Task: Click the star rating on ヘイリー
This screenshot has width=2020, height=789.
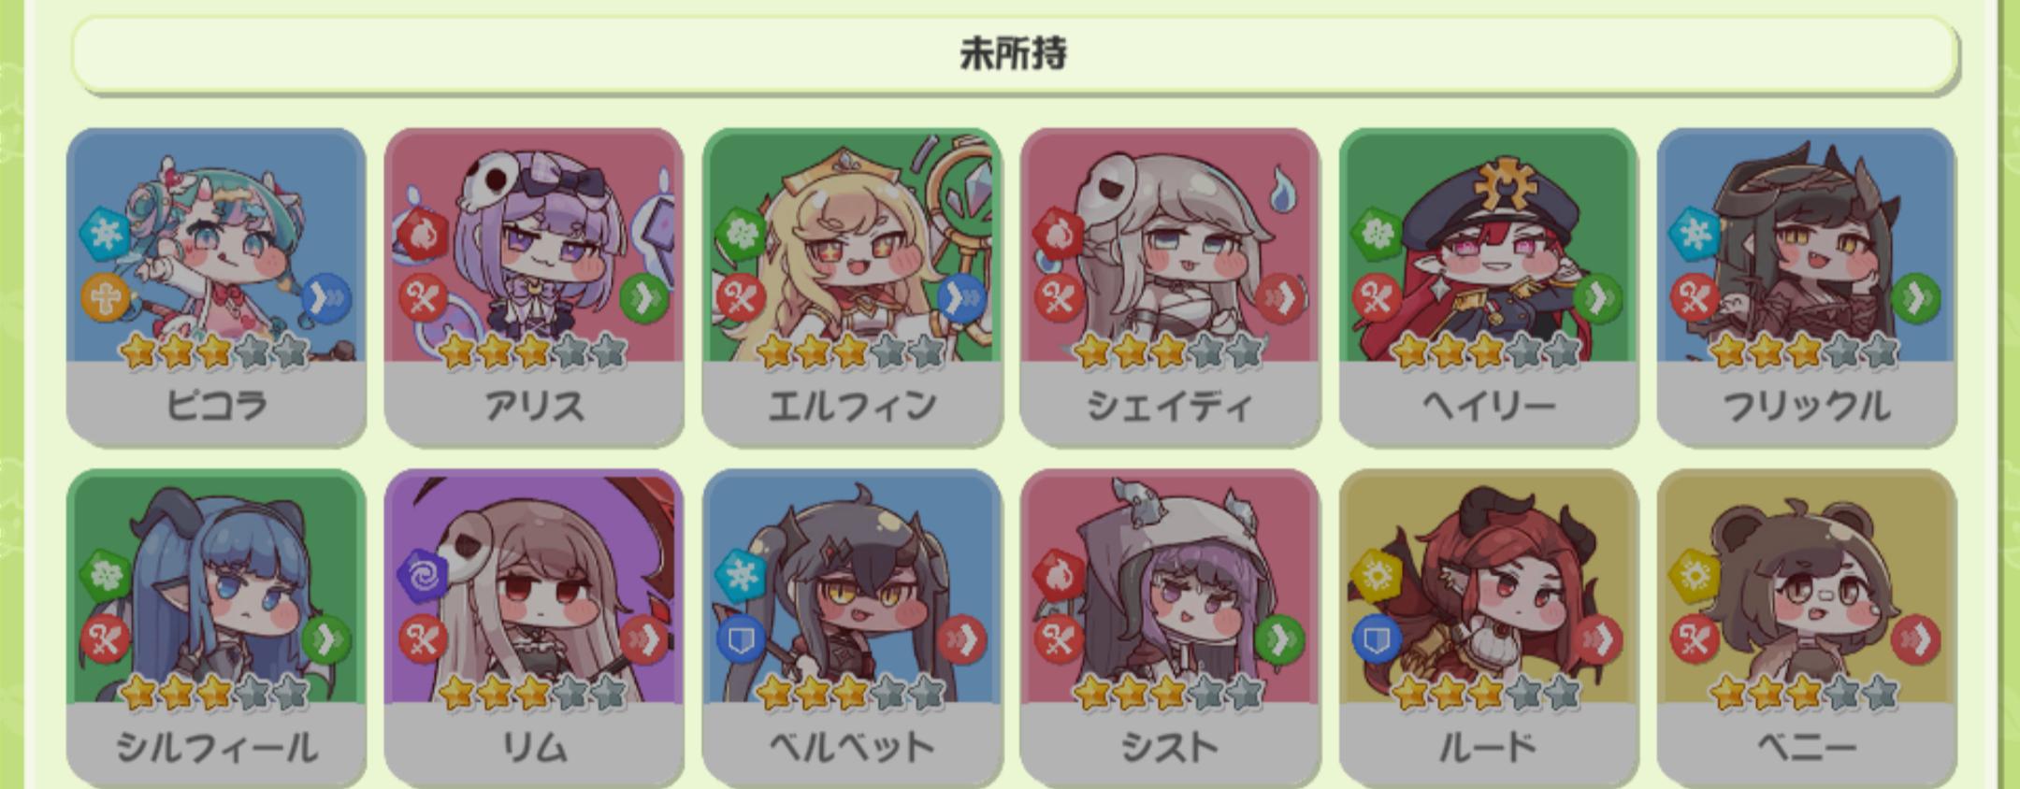Action: (1487, 352)
